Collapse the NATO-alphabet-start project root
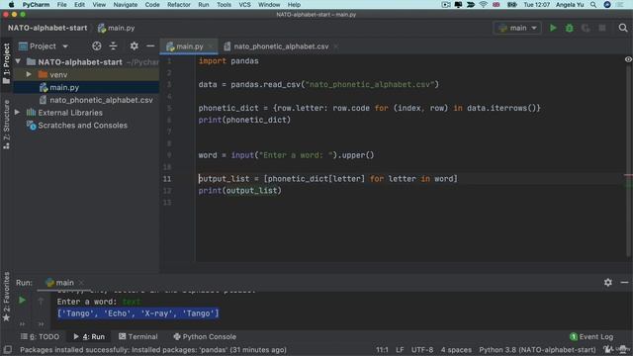The width and height of the screenshot is (633, 356). click(x=18, y=61)
